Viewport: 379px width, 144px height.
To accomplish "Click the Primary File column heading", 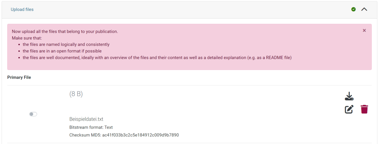I will (19, 77).
